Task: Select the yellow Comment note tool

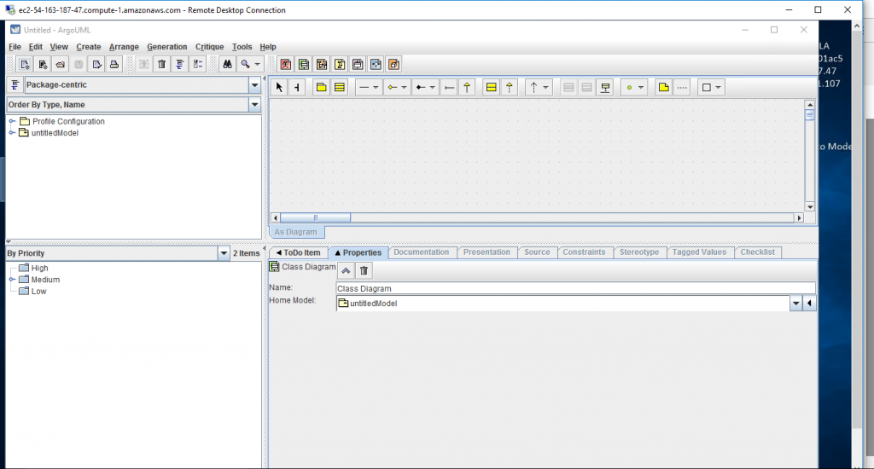Action: pyautogui.click(x=664, y=87)
